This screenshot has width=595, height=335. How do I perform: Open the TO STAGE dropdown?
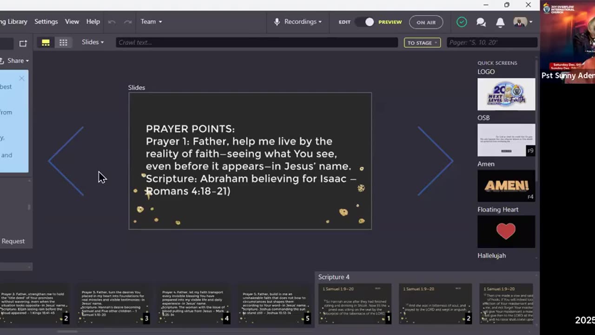(423, 43)
